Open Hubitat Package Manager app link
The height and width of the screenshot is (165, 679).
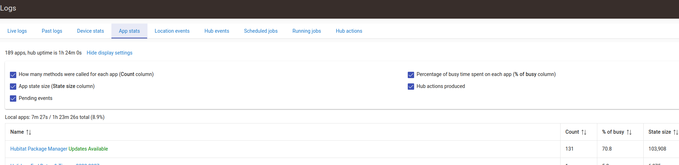pyautogui.click(x=39, y=149)
